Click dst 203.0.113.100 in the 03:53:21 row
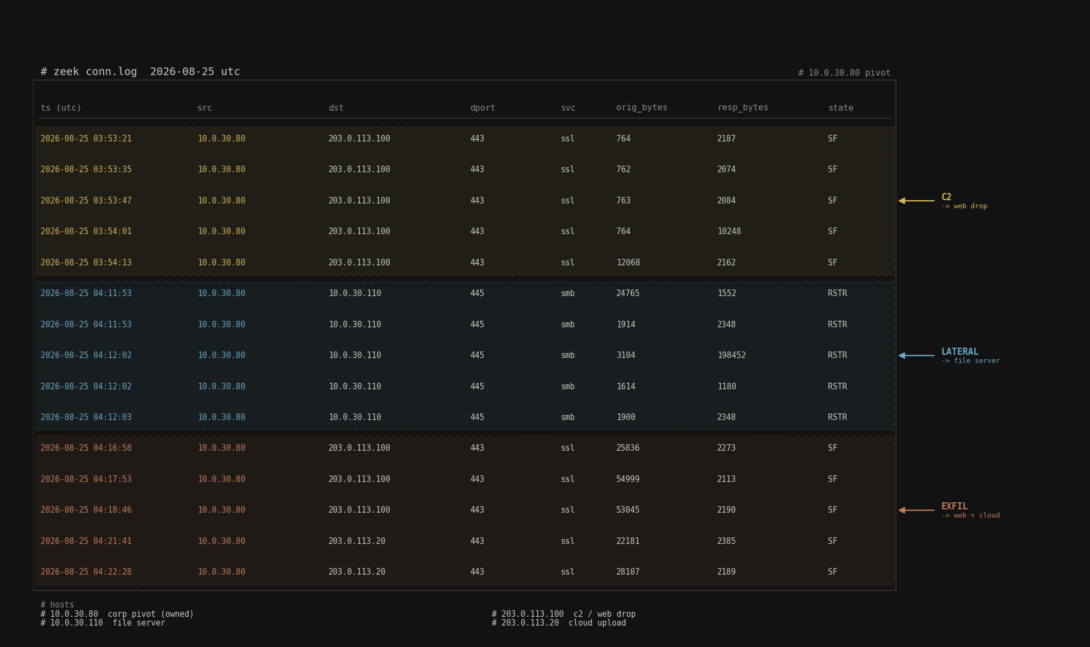Viewport: 1090px width, 647px height. [x=359, y=139]
